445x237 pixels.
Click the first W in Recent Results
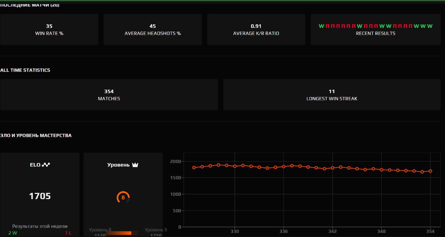pos(321,26)
